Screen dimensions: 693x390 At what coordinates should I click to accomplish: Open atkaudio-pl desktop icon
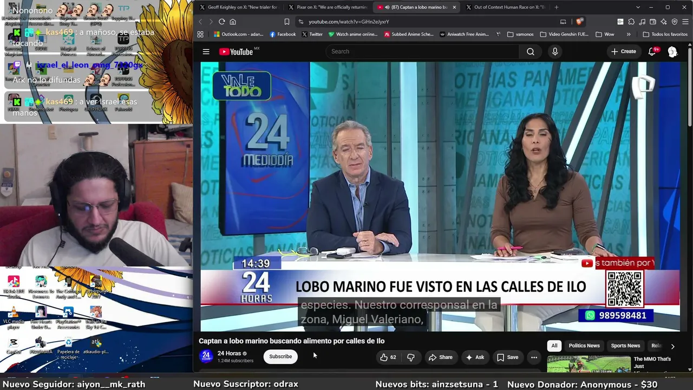click(96, 346)
